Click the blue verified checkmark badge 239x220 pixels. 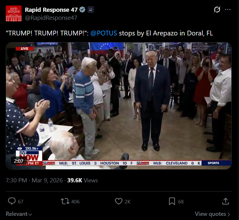(82, 10)
